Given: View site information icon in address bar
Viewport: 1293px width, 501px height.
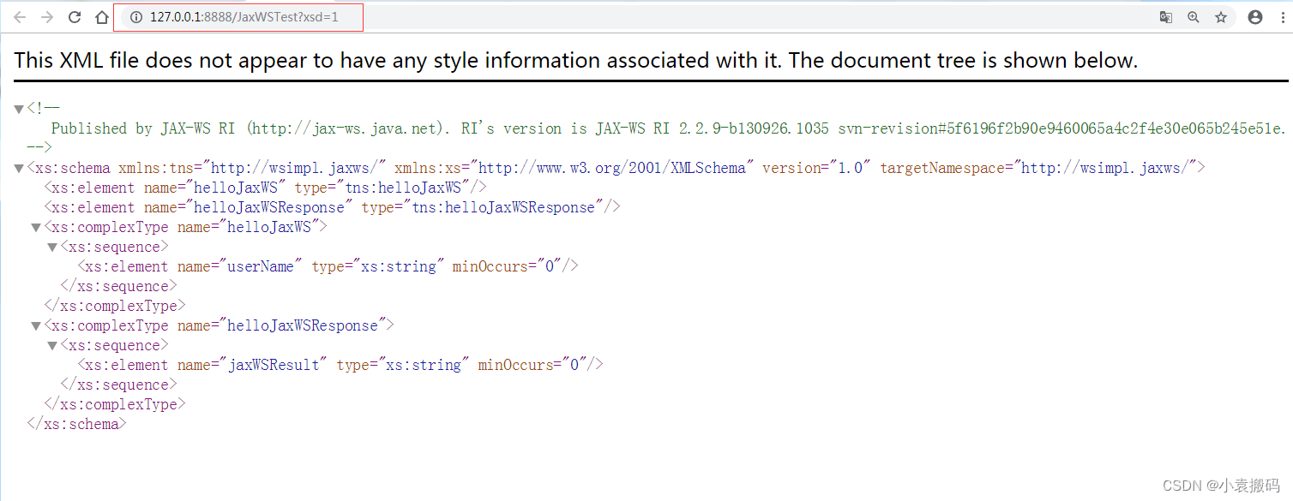Looking at the screenshot, I should tap(135, 17).
